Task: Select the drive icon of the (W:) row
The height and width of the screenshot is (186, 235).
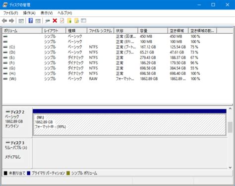Action: click(5, 79)
